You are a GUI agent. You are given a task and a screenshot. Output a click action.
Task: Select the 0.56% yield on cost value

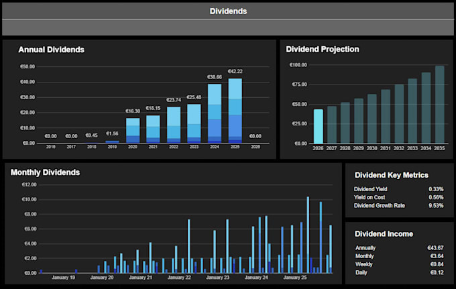(436, 197)
